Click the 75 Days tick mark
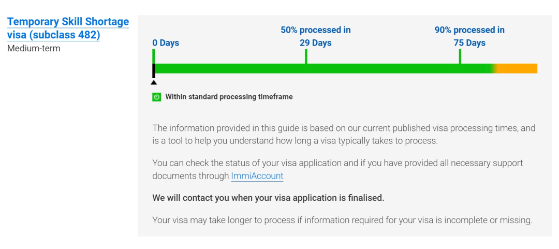 click(460, 56)
